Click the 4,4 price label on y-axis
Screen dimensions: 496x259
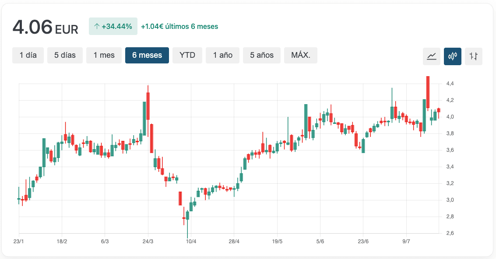pyautogui.click(x=450, y=84)
